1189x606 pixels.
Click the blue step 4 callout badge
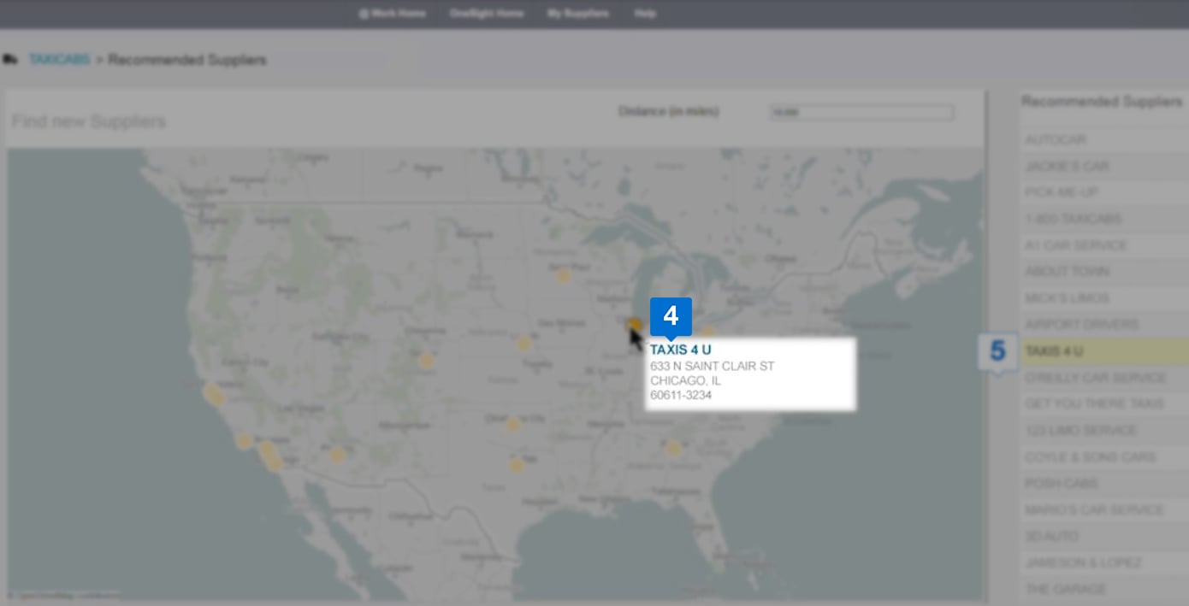[x=671, y=316]
